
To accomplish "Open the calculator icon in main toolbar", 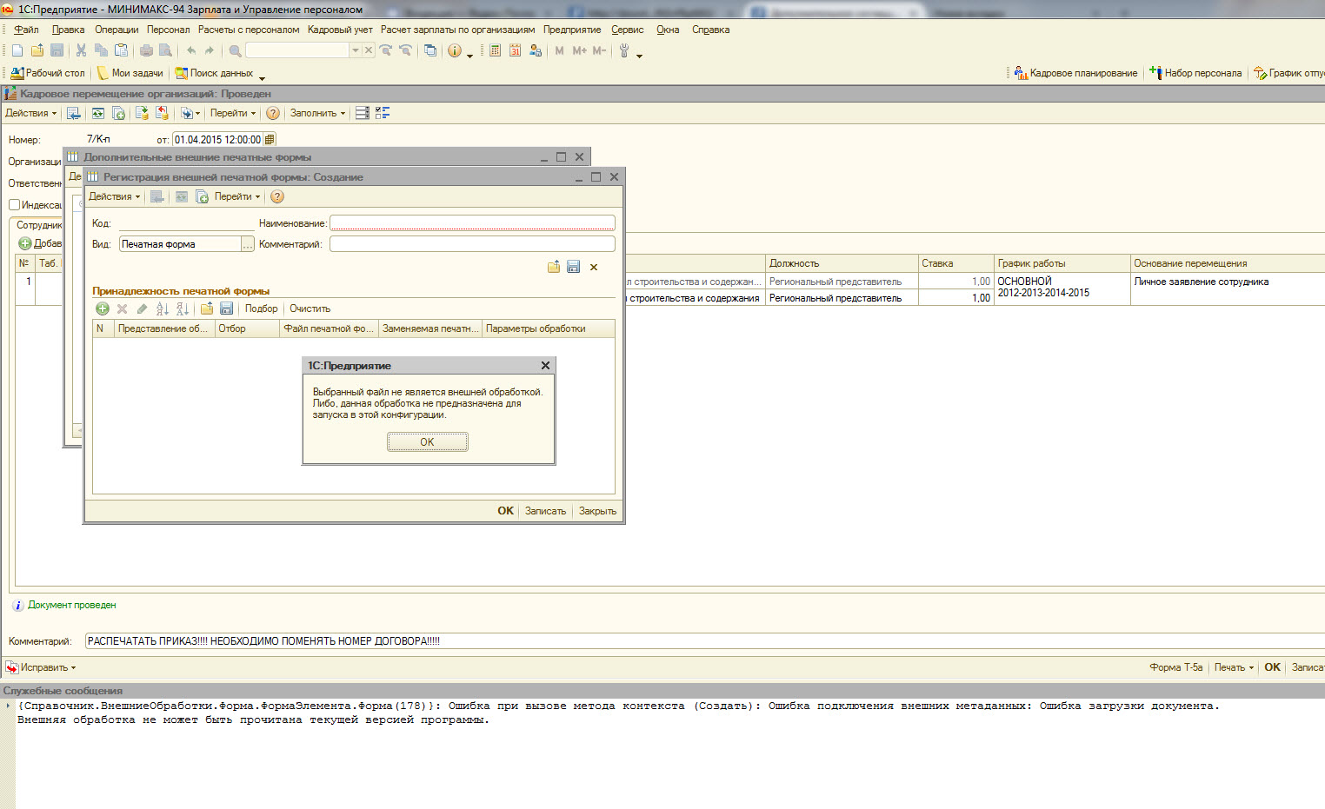I will click(x=495, y=50).
